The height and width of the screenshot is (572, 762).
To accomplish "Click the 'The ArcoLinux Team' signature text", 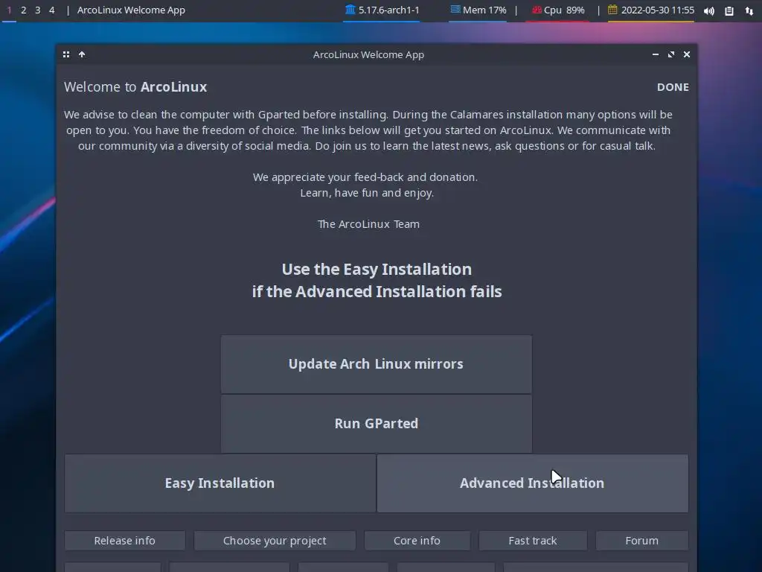I will 368,224.
